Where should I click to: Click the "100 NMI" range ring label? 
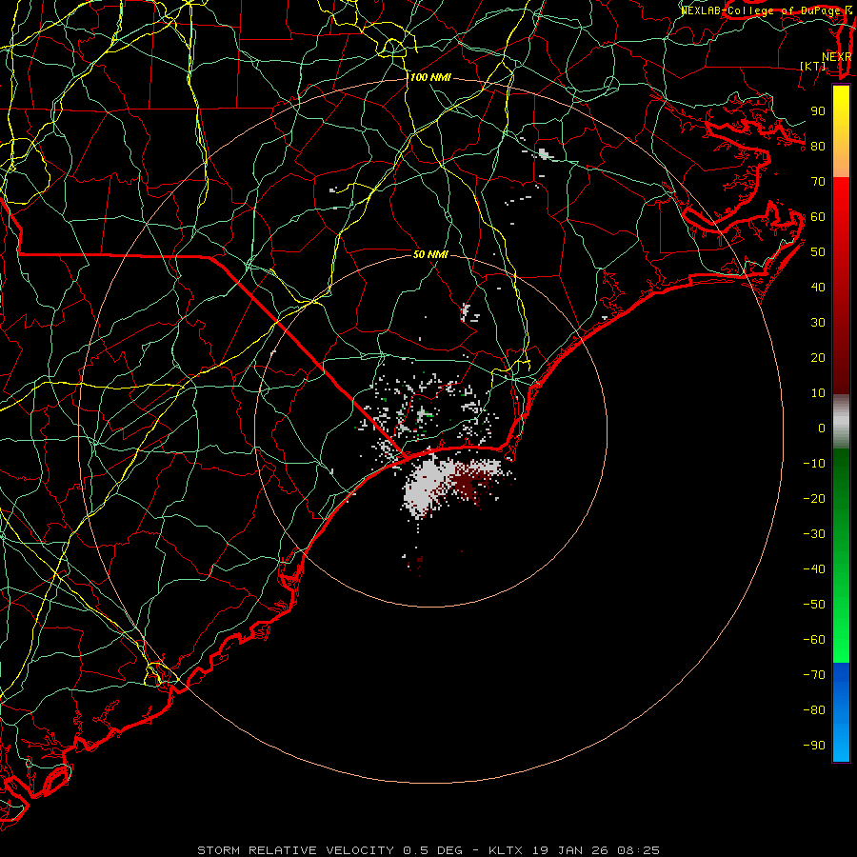coord(430,78)
